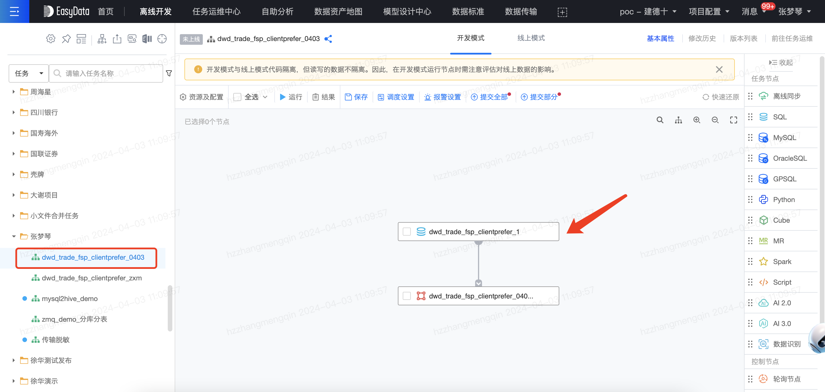Open the mysql2hive_demo task
The width and height of the screenshot is (825, 392).
pyautogui.click(x=70, y=298)
